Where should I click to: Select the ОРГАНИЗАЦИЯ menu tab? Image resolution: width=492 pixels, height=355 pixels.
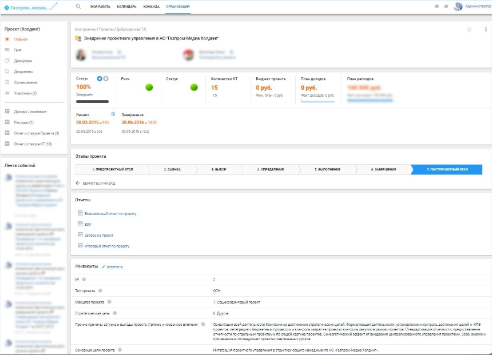pyautogui.click(x=178, y=7)
